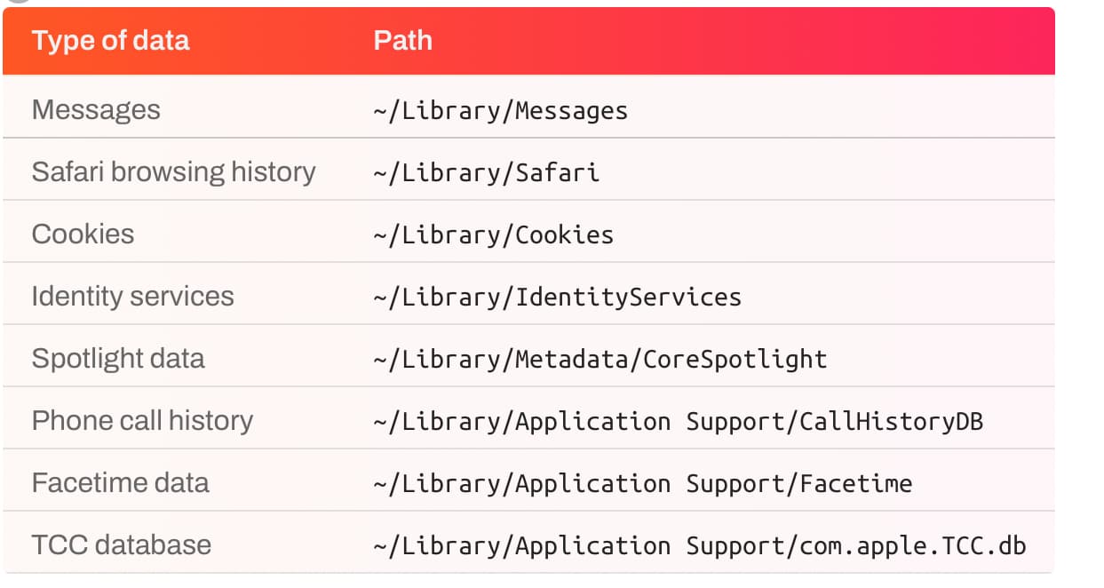Select the 'Identity services' label
The height and width of the screenshot is (588, 1104).
tap(132, 297)
